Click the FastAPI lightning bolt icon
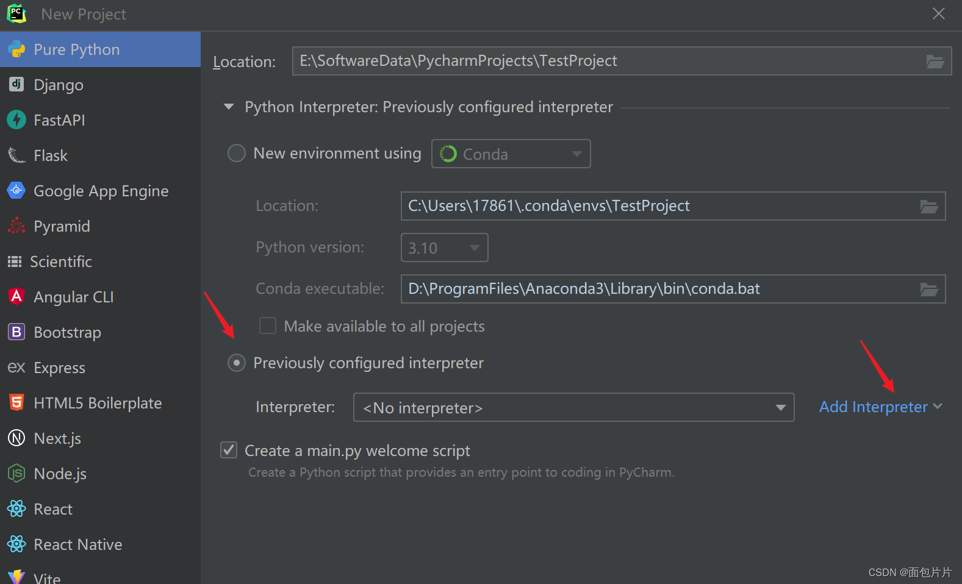 tap(16, 119)
